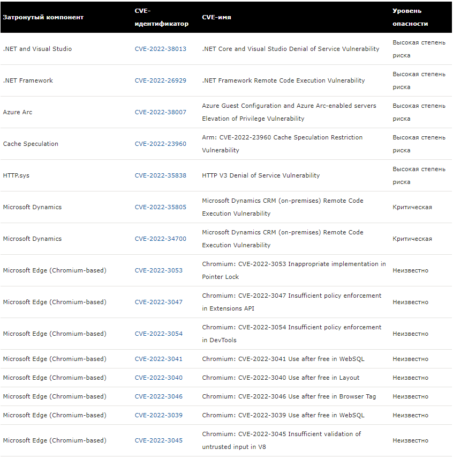Viewport: 453px width, 457px height.
Task: Click the 'Затронутый компонент' column header
Action: pos(43,17)
